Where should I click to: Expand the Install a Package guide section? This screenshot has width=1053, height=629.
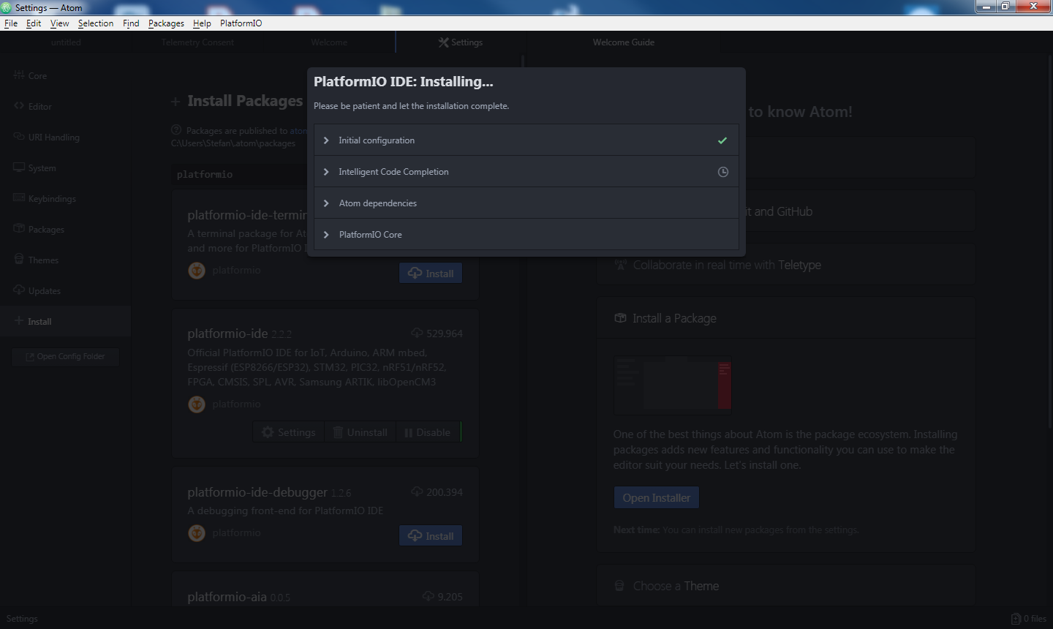(785, 318)
